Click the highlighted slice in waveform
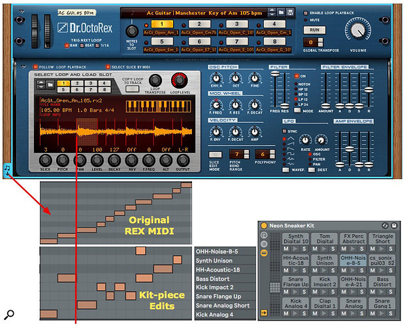 click(87, 132)
